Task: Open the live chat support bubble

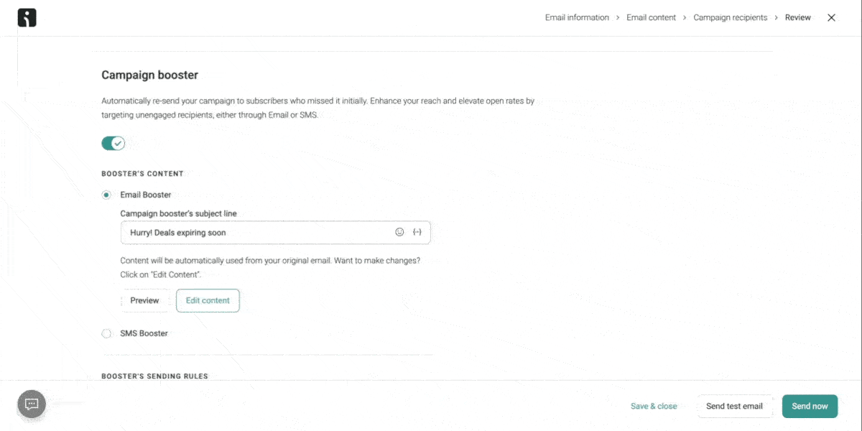Action: 32,404
